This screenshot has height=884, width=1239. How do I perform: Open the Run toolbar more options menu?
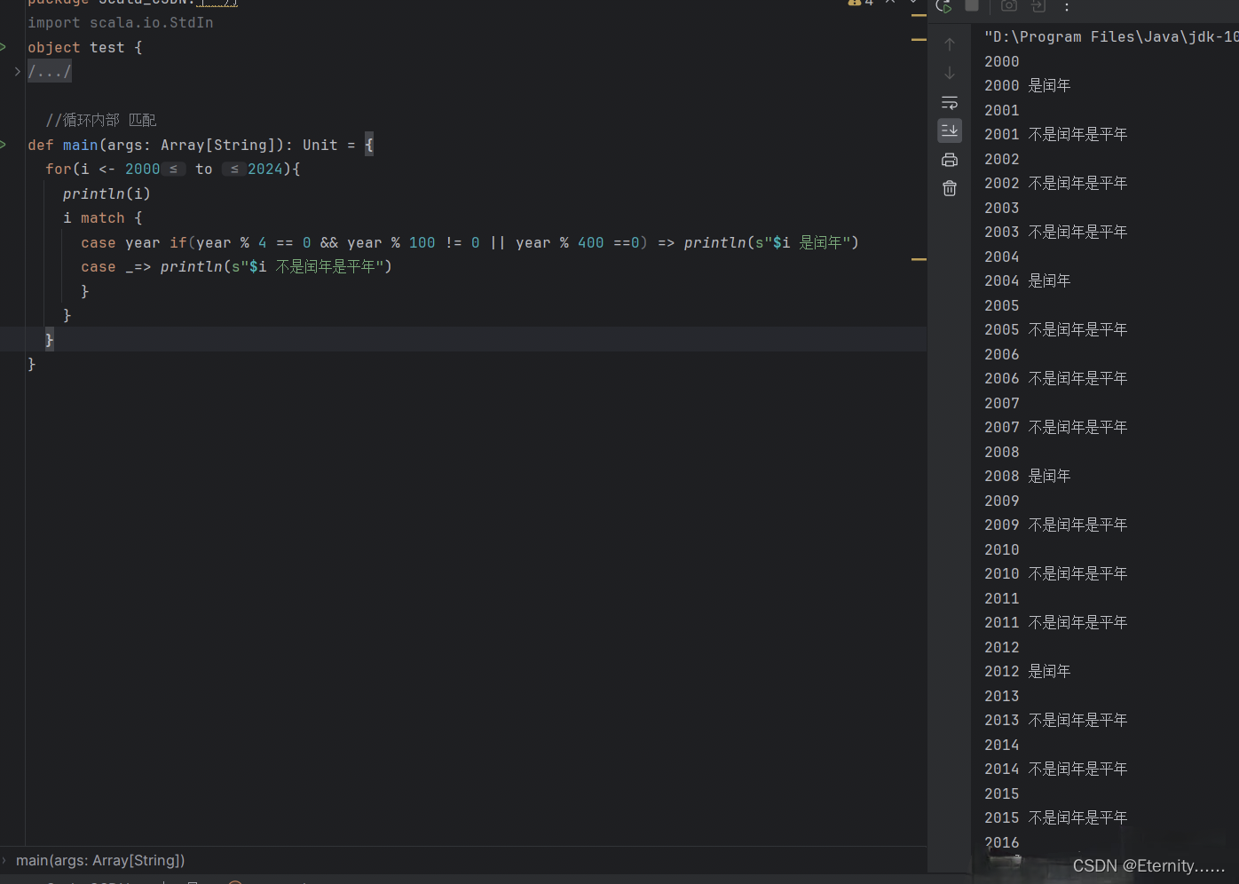point(1067,7)
